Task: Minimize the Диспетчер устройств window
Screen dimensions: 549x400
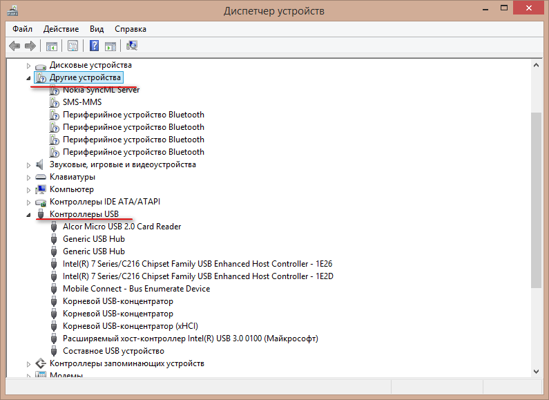Action: coord(485,8)
